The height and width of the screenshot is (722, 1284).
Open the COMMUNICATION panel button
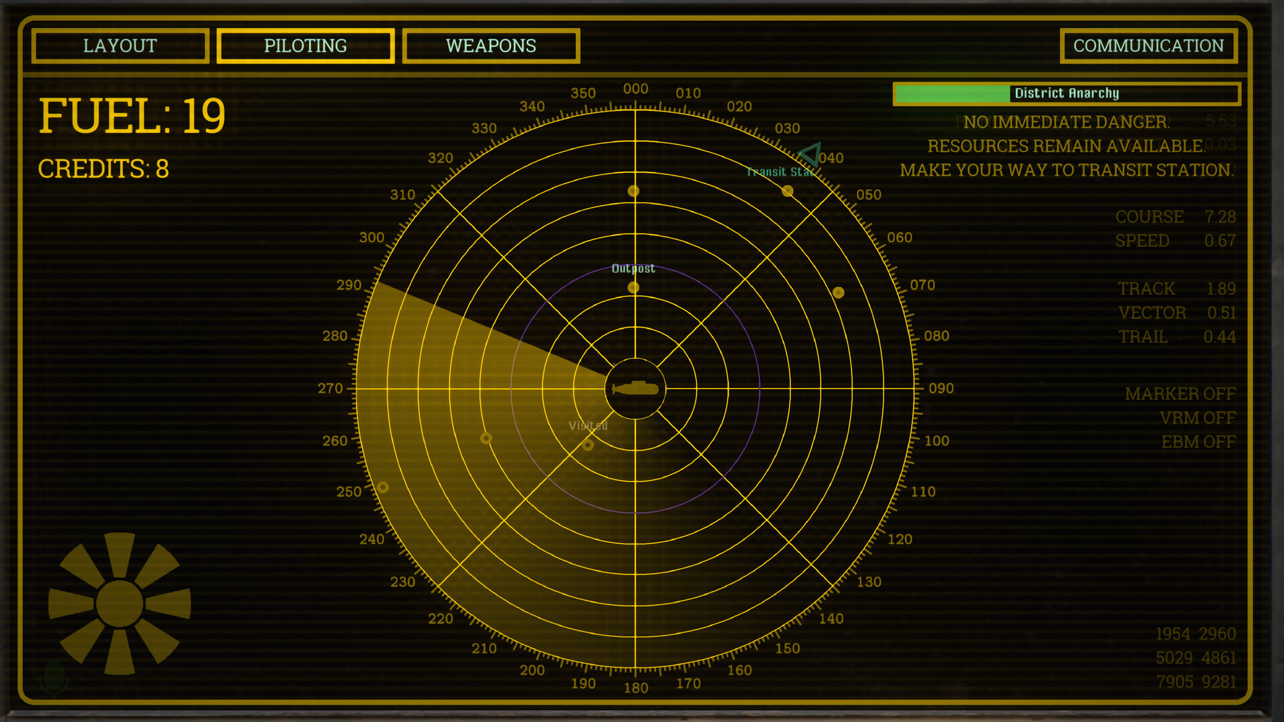1148,46
